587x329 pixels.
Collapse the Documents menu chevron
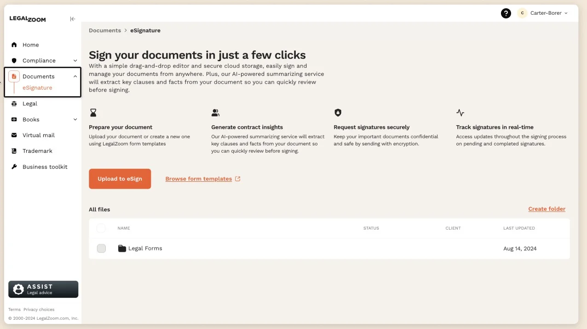pyautogui.click(x=75, y=76)
